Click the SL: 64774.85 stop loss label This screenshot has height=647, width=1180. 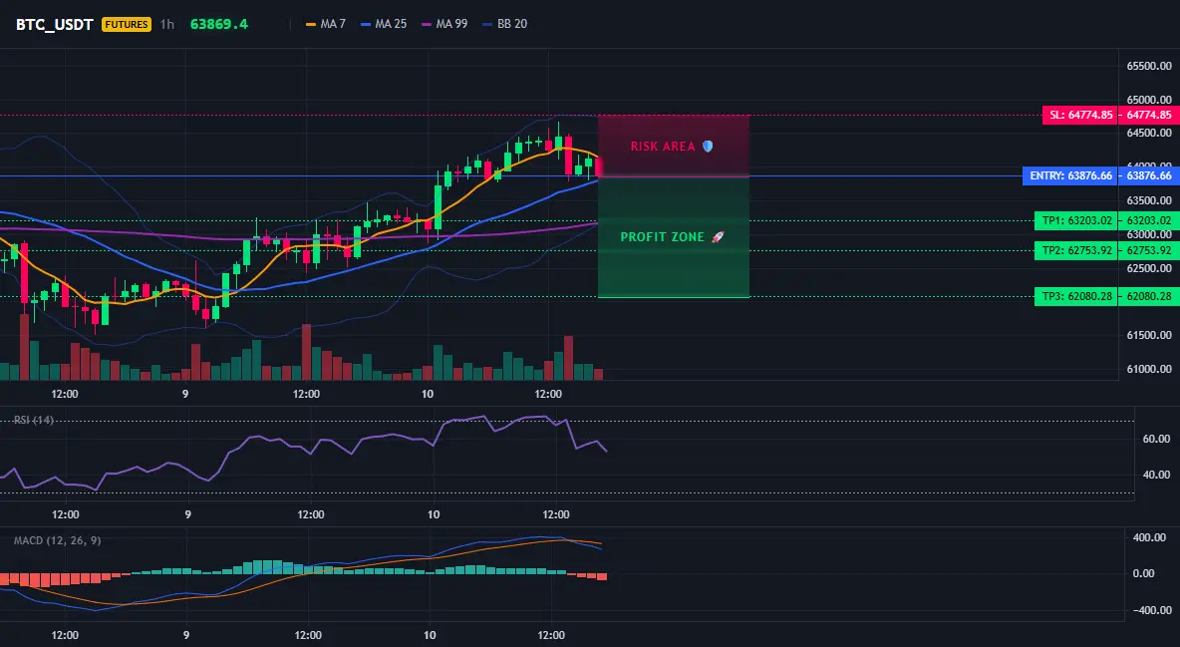click(x=1080, y=116)
